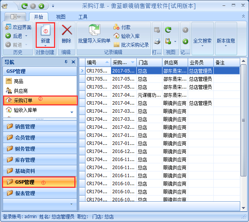Image resolution: width=249 pixels, height=222 pixels.
Task: Select 供应商 in the GSP管理 list
Action: [21, 91]
